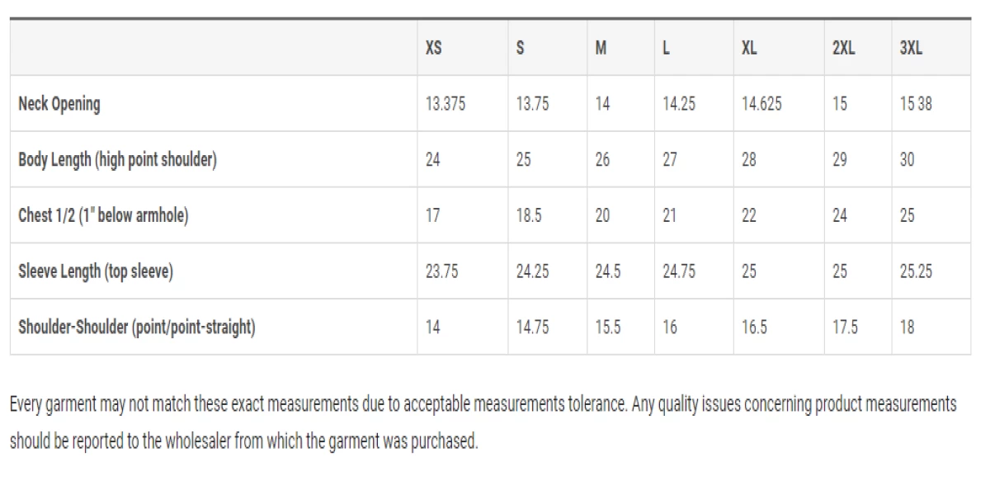
Task: Select the S shoulder value 14.75
Action: [533, 328]
